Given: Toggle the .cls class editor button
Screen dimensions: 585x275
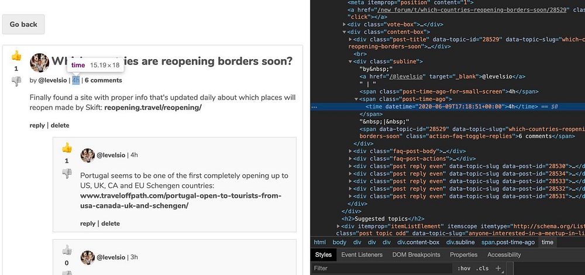Looking at the screenshot, I should (x=483, y=269).
